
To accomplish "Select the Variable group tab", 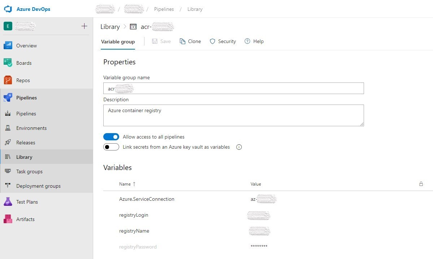I will click(x=118, y=42).
